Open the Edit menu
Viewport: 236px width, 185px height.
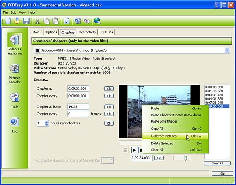coord(13,12)
